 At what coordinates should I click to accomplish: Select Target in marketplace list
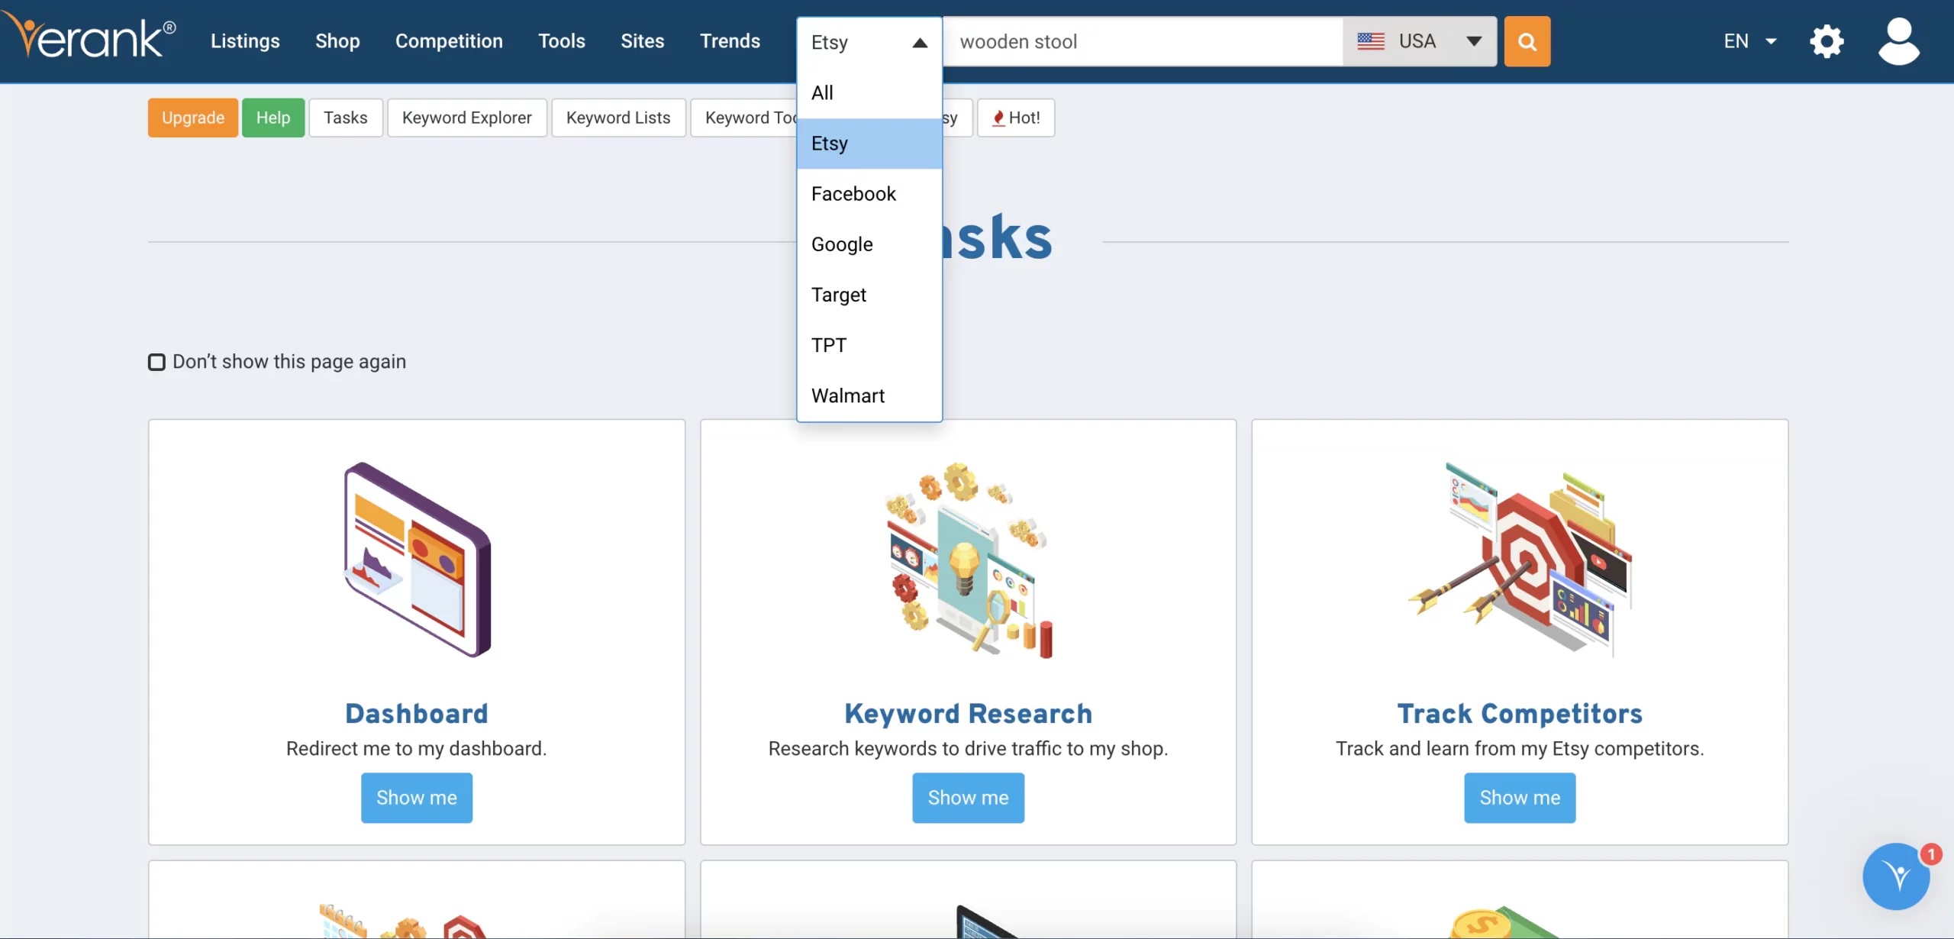[869, 294]
